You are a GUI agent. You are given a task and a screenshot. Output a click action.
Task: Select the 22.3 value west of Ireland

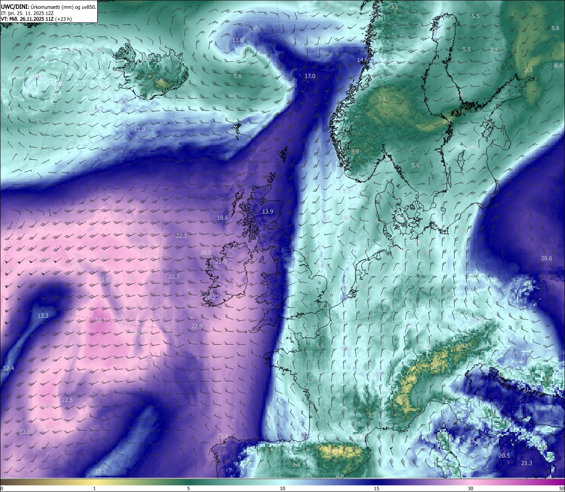pyautogui.click(x=174, y=277)
